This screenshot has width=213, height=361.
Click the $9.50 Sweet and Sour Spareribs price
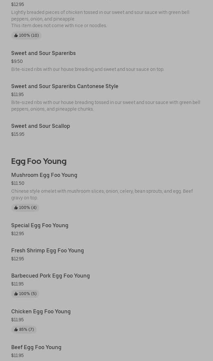pos(17,61)
